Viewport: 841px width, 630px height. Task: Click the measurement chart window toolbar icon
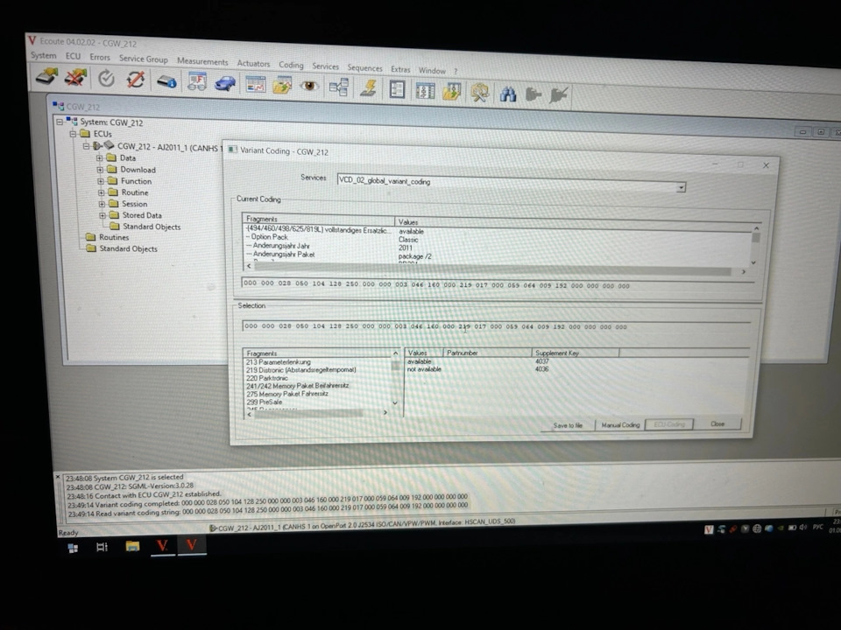tap(255, 84)
